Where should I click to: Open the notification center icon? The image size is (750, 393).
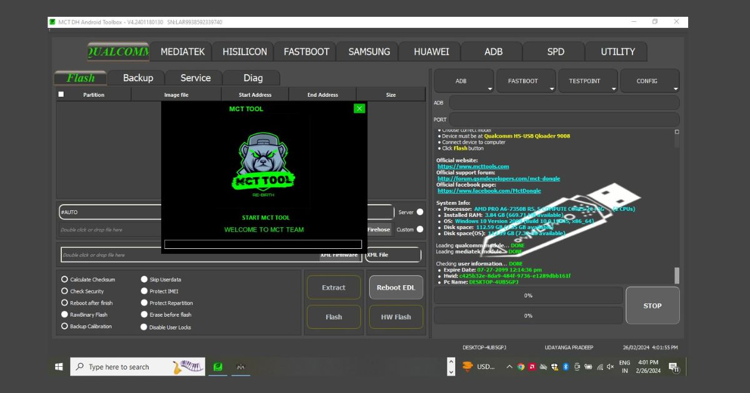pyautogui.click(x=674, y=367)
